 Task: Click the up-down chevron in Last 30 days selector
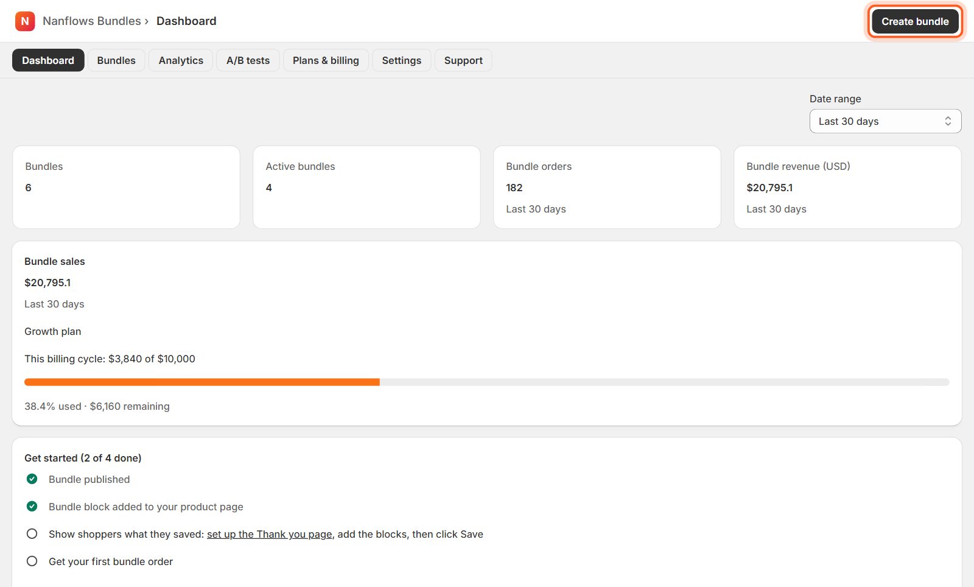tap(948, 121)
